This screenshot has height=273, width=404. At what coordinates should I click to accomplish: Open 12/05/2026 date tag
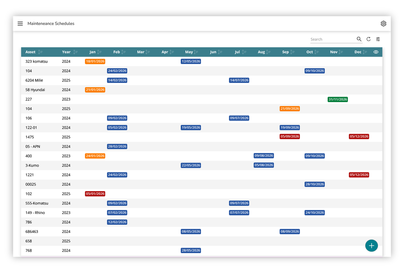(x=191, y=61)
